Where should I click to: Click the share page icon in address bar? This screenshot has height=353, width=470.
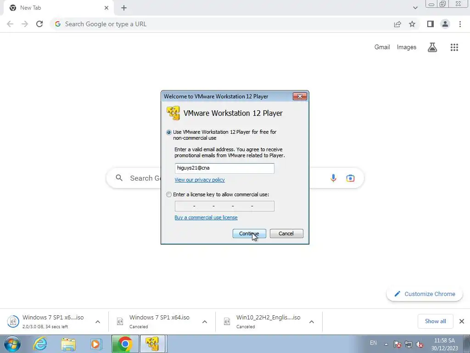tap(397, 24)
